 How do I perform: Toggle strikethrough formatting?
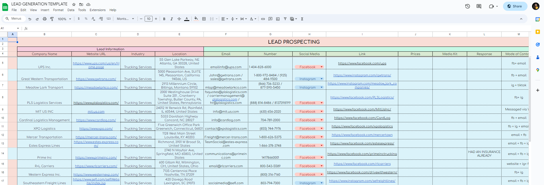pos(179,19)
